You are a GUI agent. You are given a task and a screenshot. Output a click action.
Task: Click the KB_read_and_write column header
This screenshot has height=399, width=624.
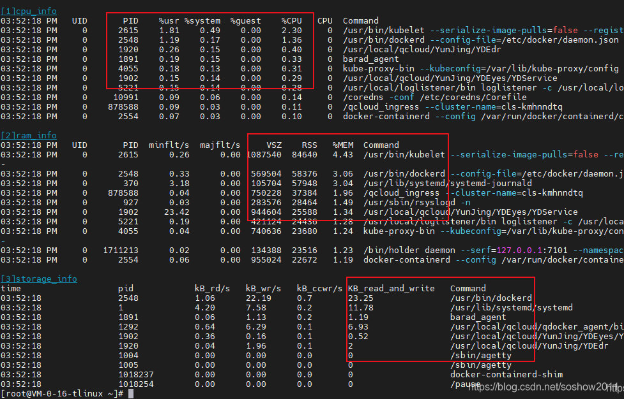tap(391, 288)
